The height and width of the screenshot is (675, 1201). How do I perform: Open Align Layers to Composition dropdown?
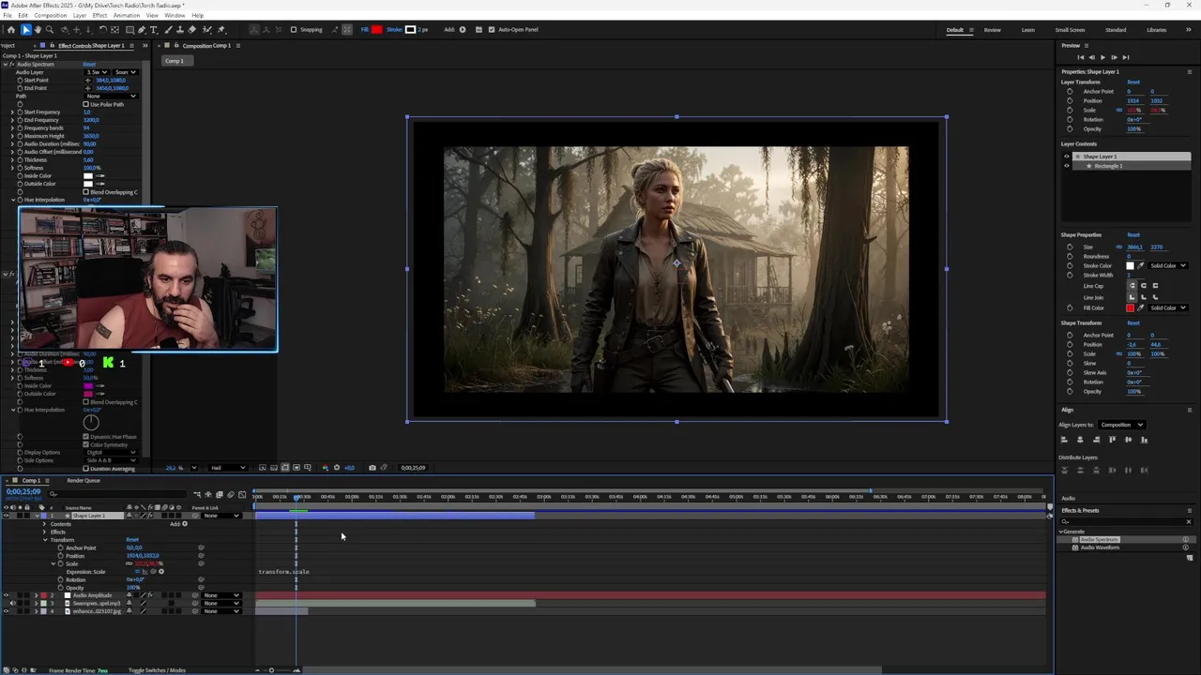click(1121, 425)
